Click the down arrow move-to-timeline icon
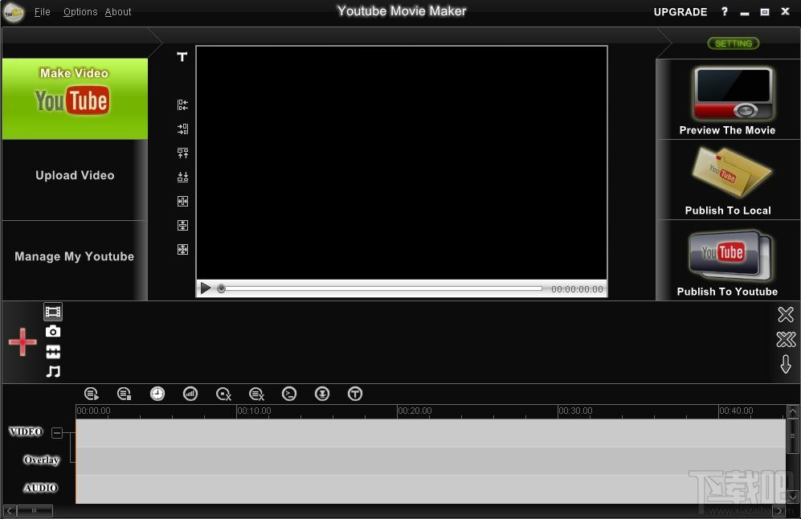The image size is (801, 519). [786, 365]
